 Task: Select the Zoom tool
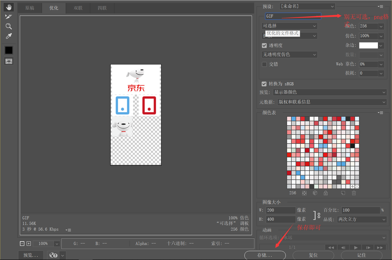9,26
